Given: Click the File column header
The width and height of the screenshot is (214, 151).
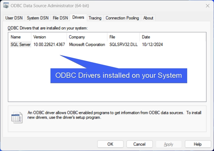Looking at the screenshot, I should [123, 37].
